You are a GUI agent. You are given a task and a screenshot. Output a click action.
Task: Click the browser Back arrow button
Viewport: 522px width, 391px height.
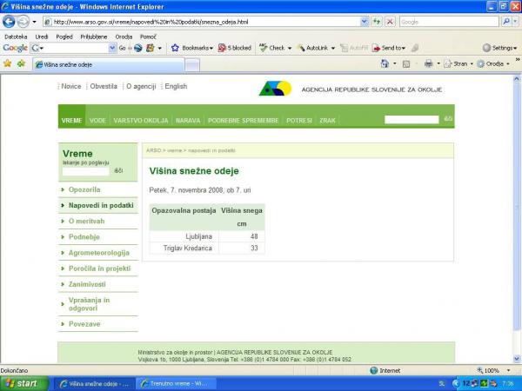click(10, 22)
